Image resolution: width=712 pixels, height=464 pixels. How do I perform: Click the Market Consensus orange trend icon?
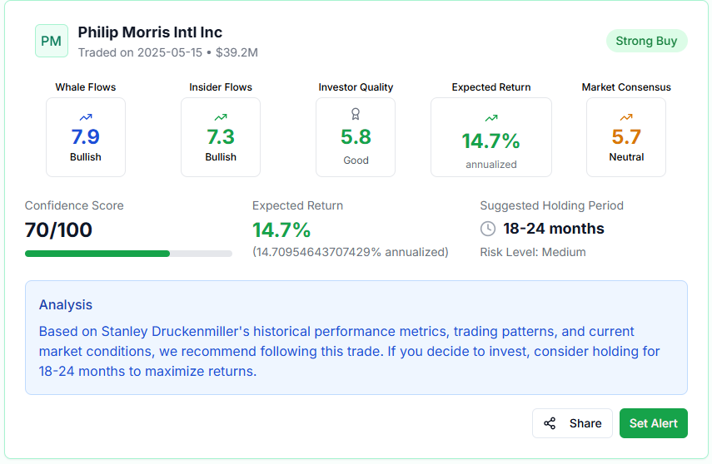(626, 117)
